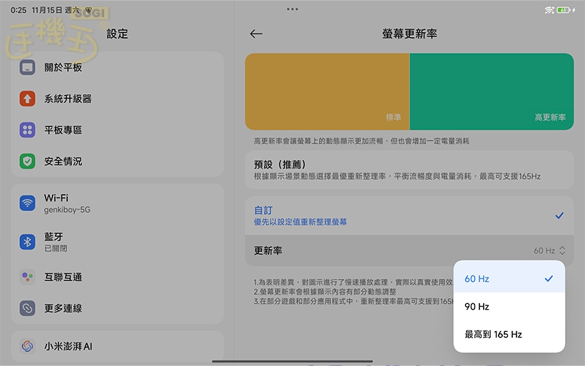Tap the Wi-Fi settings icon
The height and width of the screenshot is (366, 585).
pos(27,203)
